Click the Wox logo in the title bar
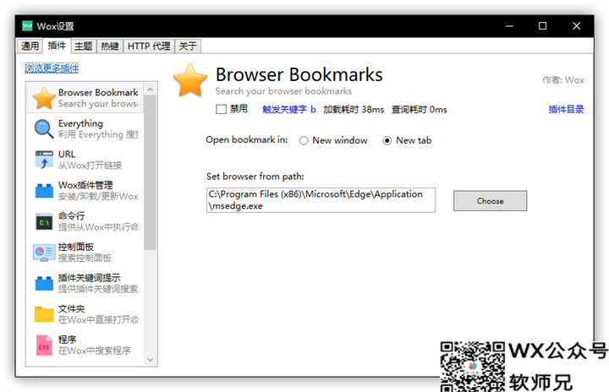 pyautogui.click(x=27, y=26)
